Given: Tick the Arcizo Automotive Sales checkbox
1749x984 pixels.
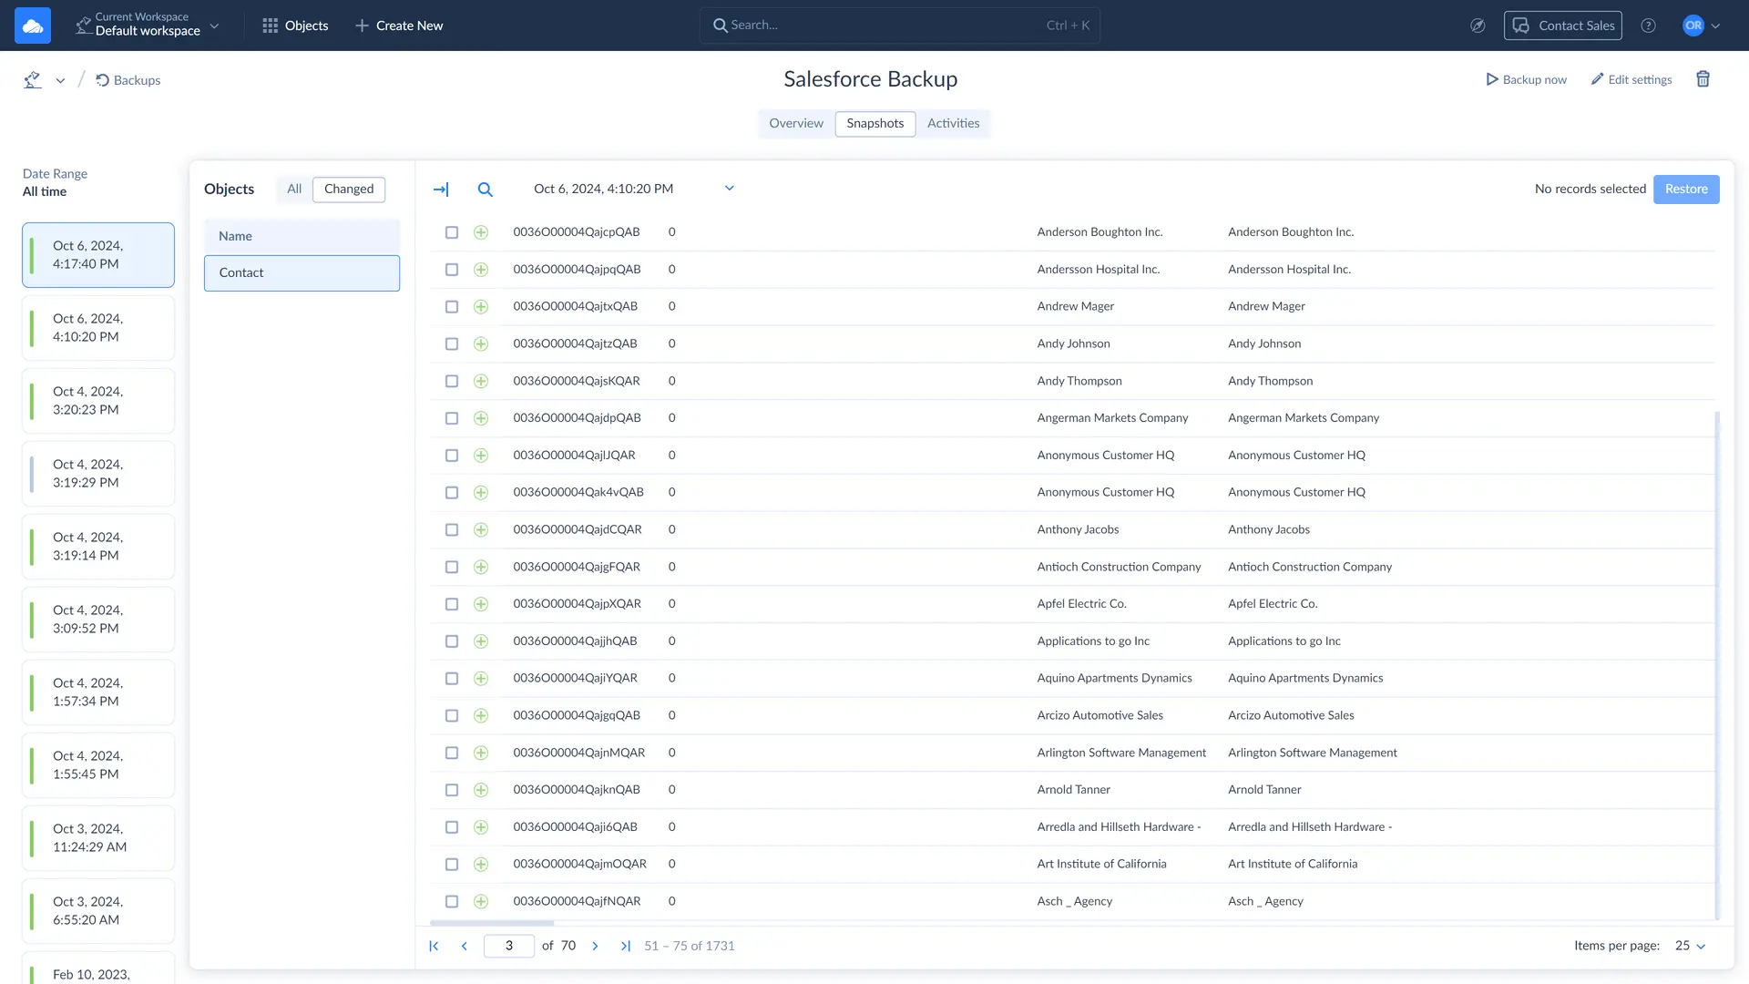Looking at the screenshot, I should (x=451, y=716).
